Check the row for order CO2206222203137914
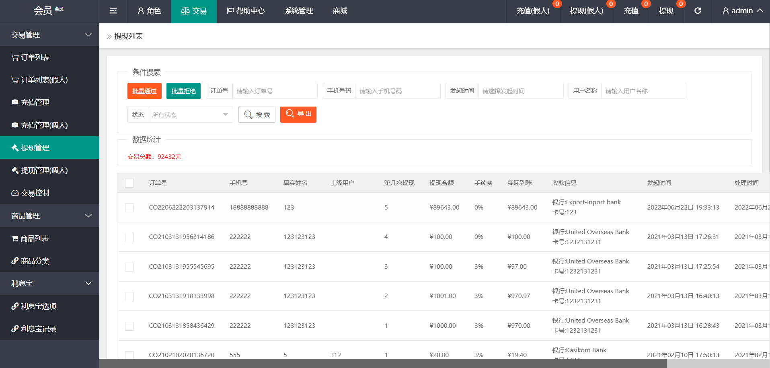 pos(129,208)
